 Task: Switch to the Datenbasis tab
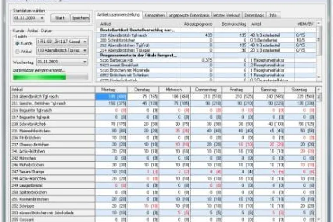pyautogui.click(x=254, y=15)
